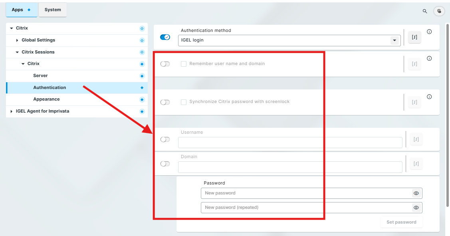This screenshot has width=450, height=236.
Task: Switch to the System tab
Action: (x=53, y=10)
